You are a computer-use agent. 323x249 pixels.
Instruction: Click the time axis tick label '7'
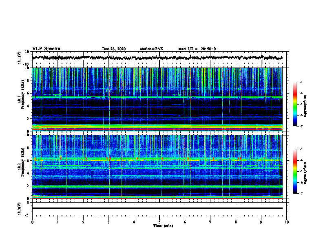click(x=210, y=222)
